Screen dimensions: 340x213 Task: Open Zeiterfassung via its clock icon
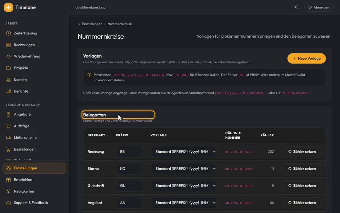pos(8,33)
